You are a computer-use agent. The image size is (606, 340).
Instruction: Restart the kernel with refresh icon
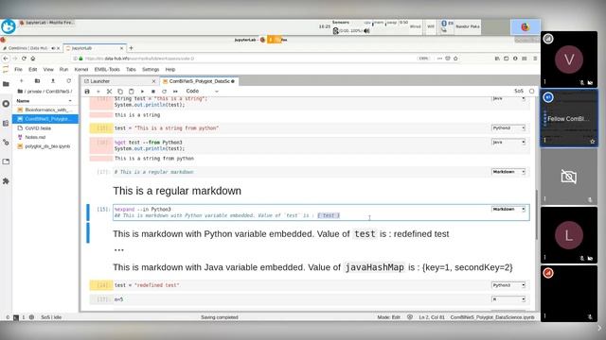pyautogui.click(x=164, y=92)
